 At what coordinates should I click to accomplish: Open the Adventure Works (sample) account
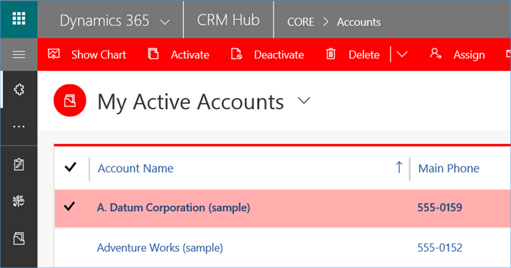(160, 248)
